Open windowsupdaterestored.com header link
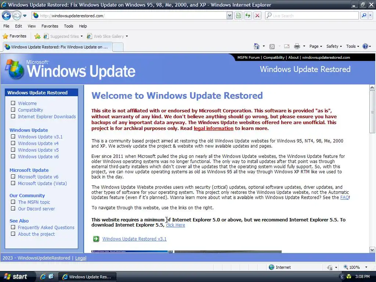The height and width of the screenshot is (282, 376). pos(326,58)
